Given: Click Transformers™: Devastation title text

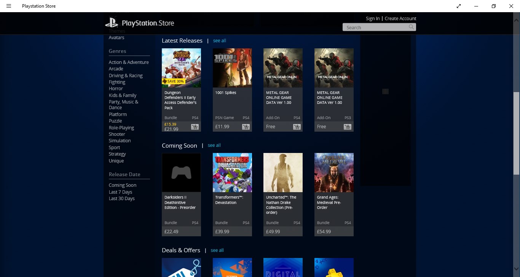Looking at the screenshot, I should pyautogui.click(x=229, y=200).
